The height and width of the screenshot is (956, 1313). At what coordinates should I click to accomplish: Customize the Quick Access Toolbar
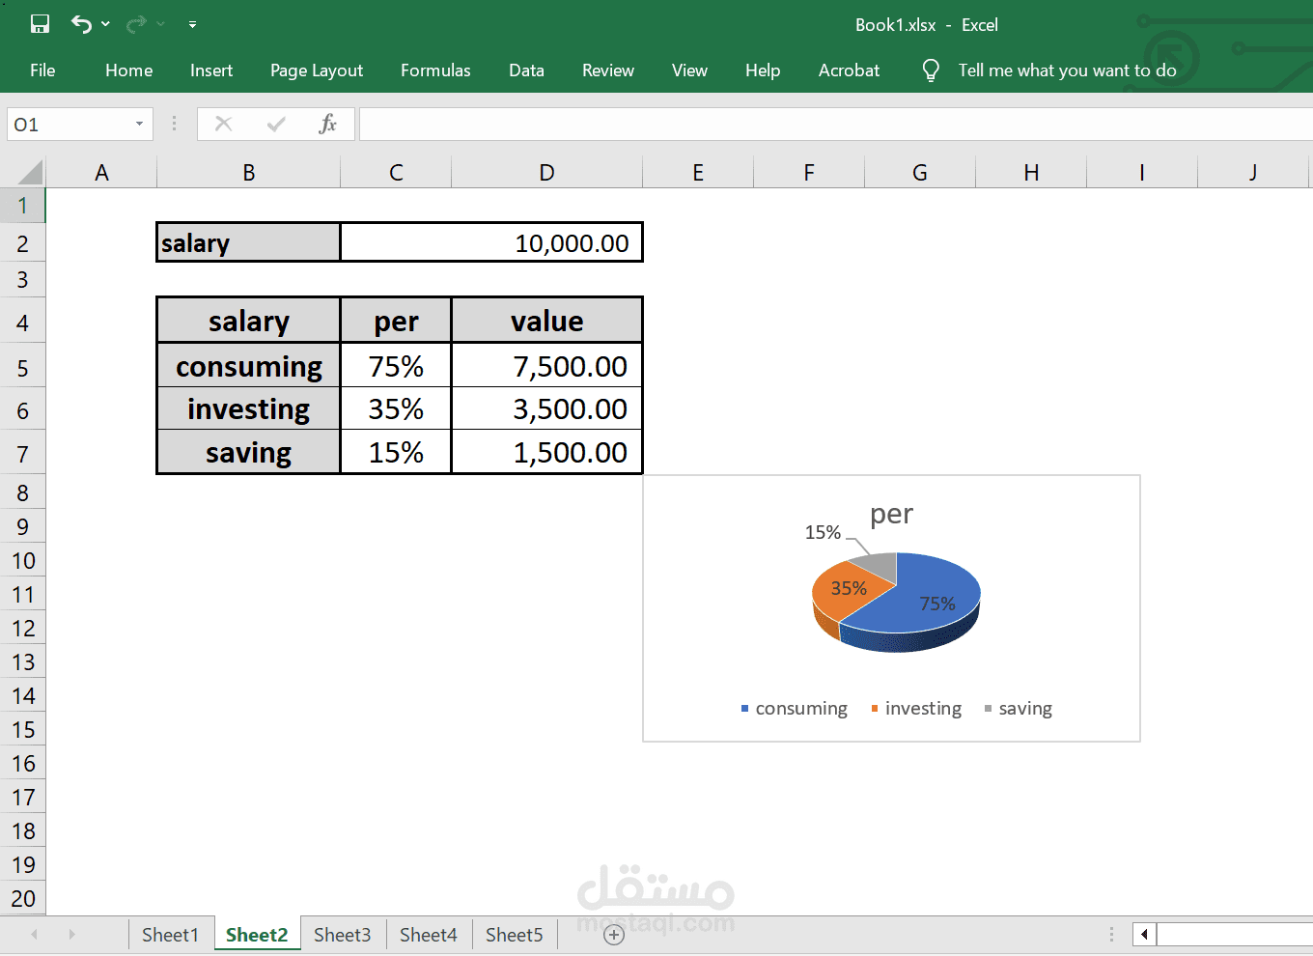pyautogui.click(x=192, y=24)
